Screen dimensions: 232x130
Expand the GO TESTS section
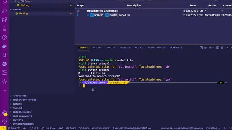[x=18, y=120]
